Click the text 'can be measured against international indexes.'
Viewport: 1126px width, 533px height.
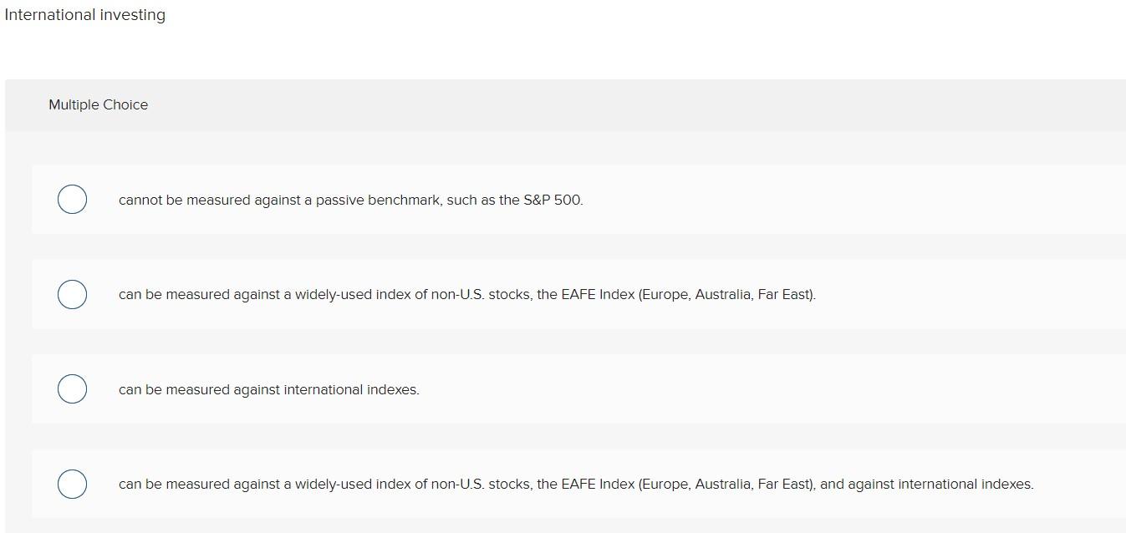268,390
